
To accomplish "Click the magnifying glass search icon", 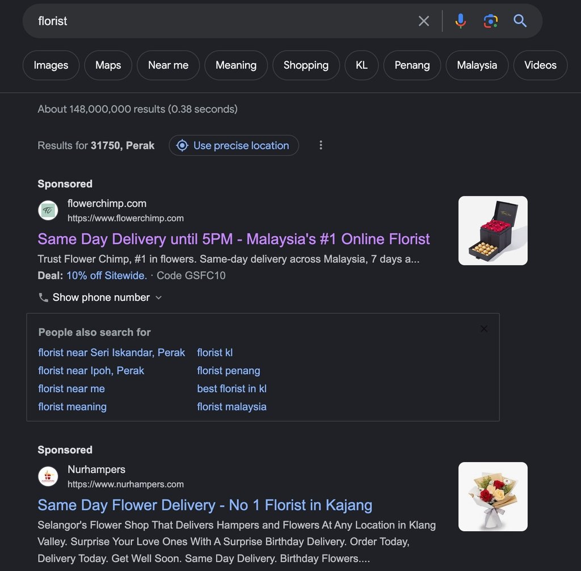I will pos(520,20).
